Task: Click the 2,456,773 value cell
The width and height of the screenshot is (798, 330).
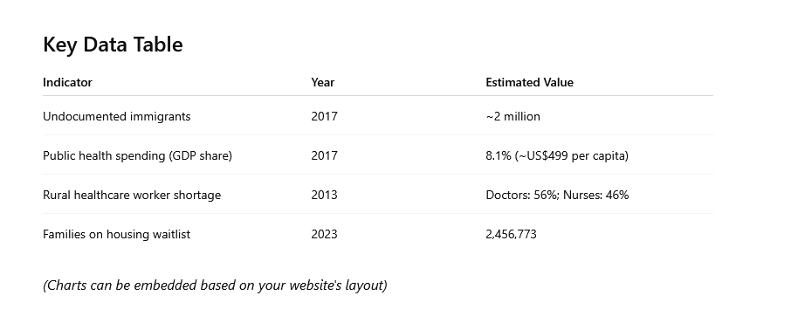Action: pos(511,234)
